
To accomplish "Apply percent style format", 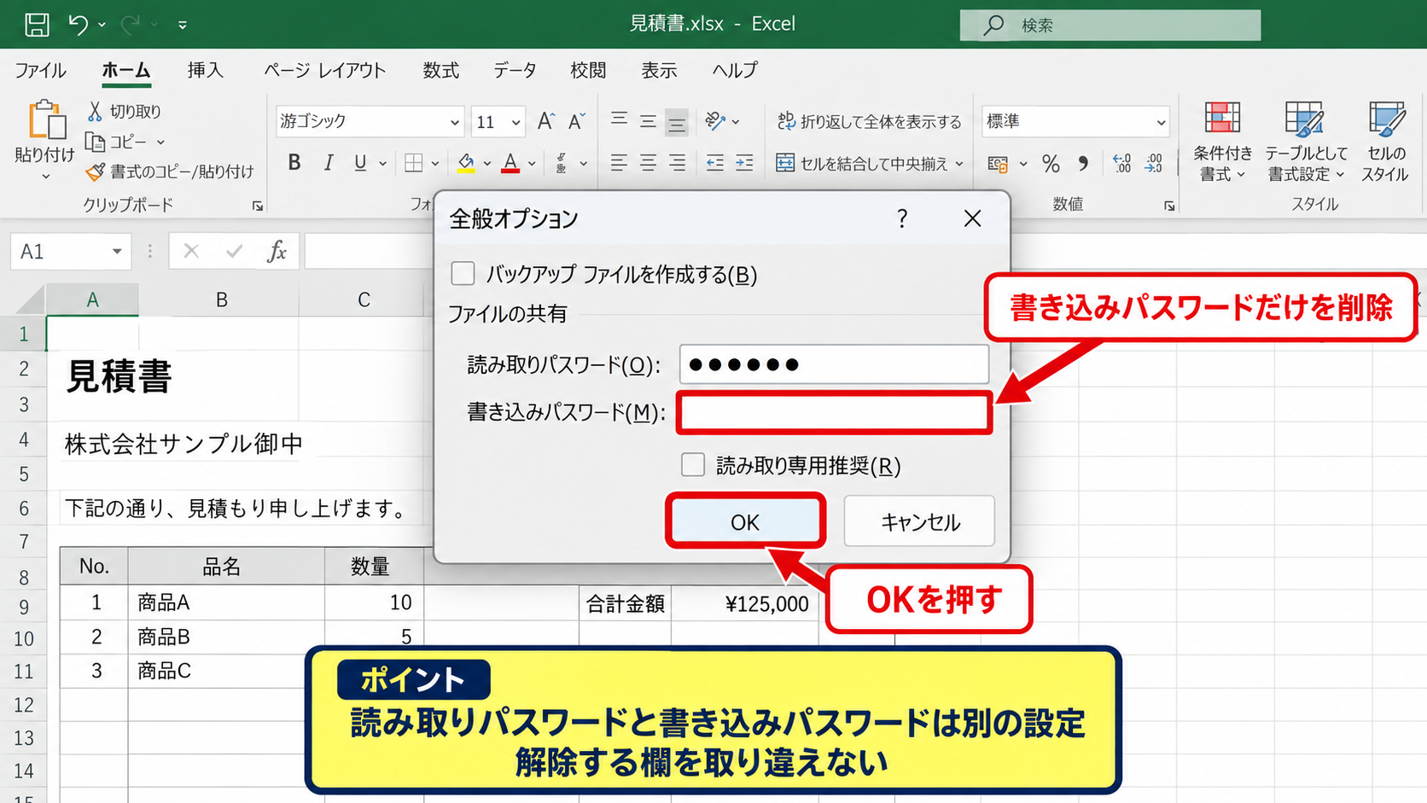I will click(x=1051, y=163).
